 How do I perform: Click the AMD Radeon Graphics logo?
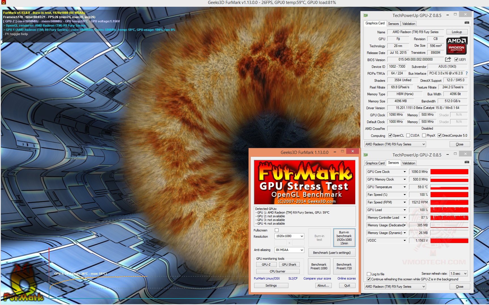pyautogui.click(x=456, y=46)
